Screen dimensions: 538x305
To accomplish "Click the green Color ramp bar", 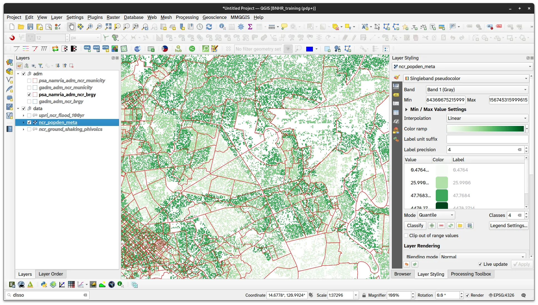I will [485, 129].
